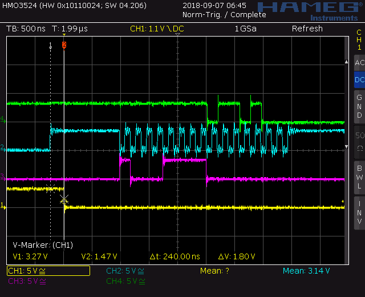Select GND coupling softkey
The width and height of the screenshot is (365, 297).
[x=359, y=107]
